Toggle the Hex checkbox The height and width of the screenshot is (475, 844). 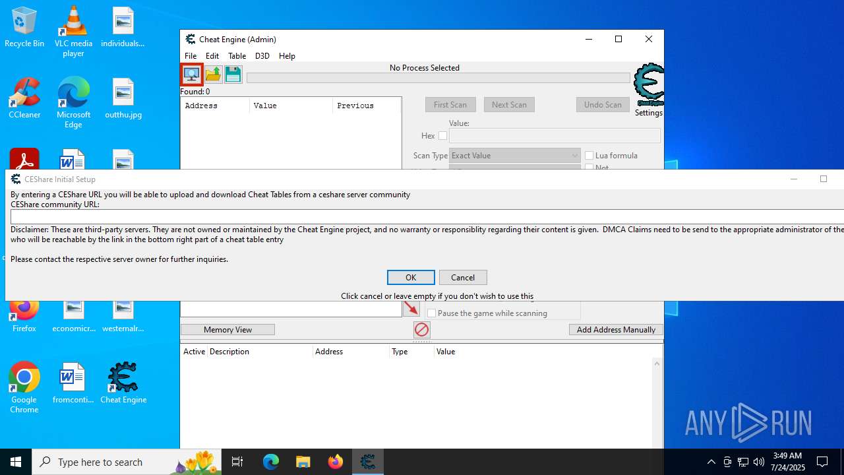pyautogui.click(x=442, y=136)
